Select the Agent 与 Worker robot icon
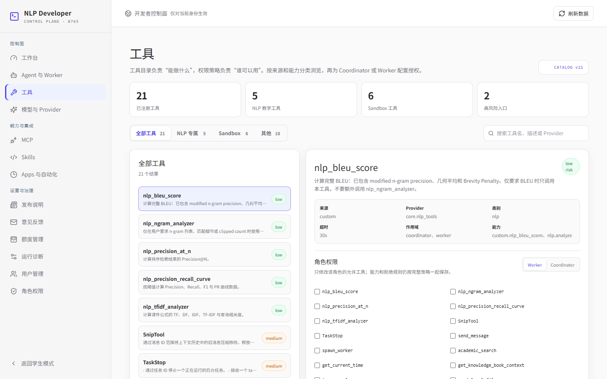This screenshot has height=379, width=607. tap(14, 75)
